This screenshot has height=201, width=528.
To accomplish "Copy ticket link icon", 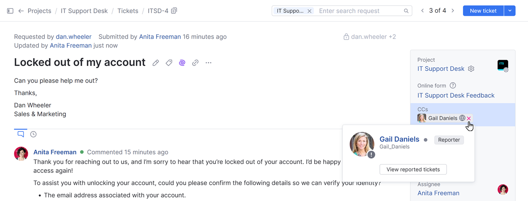I will tap(195, 63).
